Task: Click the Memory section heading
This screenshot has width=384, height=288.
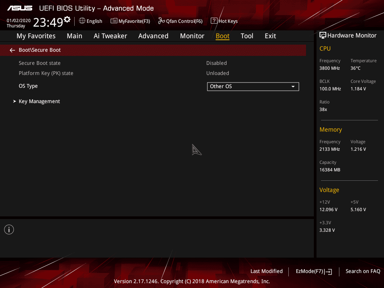Action: [331, 129]
